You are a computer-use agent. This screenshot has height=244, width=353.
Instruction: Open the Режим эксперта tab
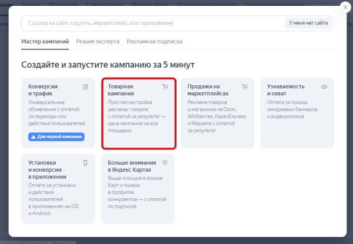[98, 42]
